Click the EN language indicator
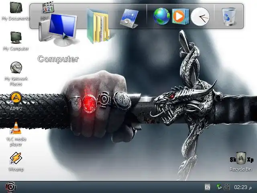 click(207, 187)
